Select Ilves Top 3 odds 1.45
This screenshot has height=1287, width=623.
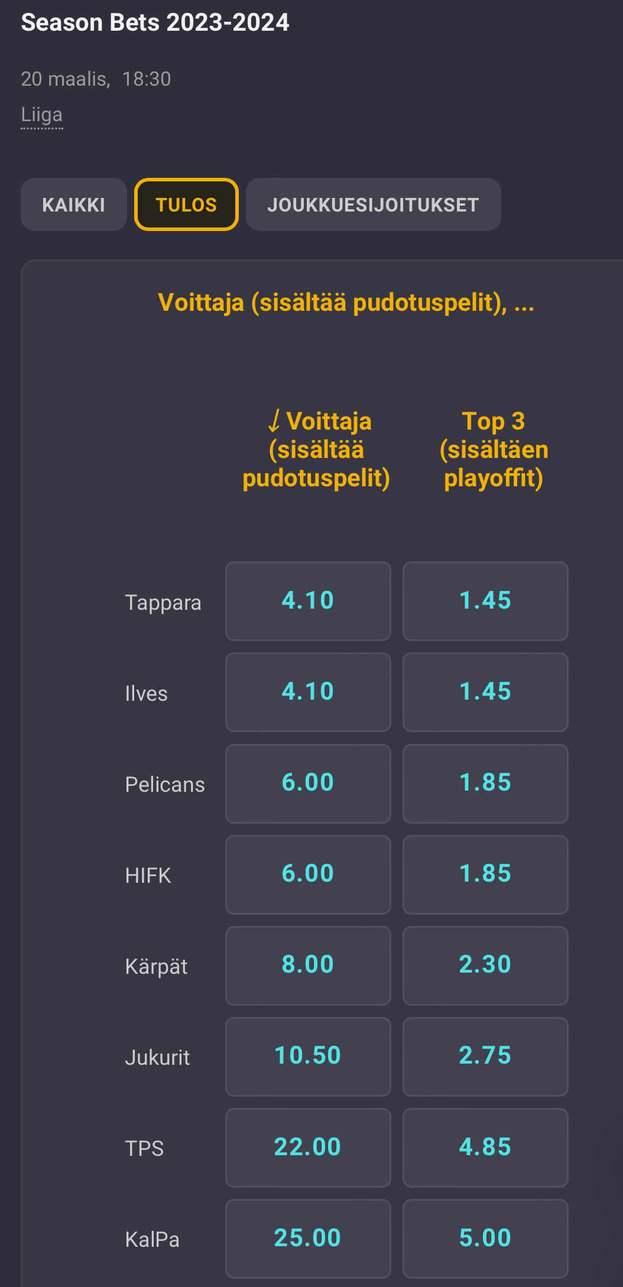coord(485,692)
